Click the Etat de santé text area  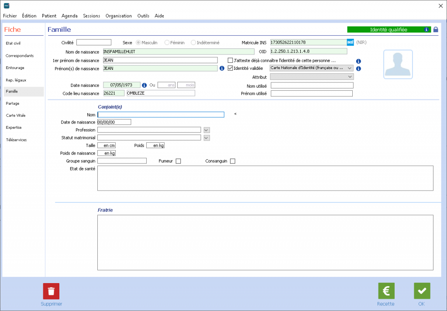265,178
